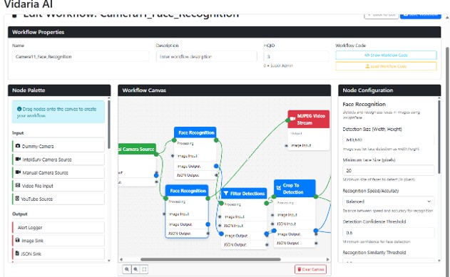This screenshot has width=450, height=277.
Task: Click the Super Admin hint text under HQID
Action: 278,66
